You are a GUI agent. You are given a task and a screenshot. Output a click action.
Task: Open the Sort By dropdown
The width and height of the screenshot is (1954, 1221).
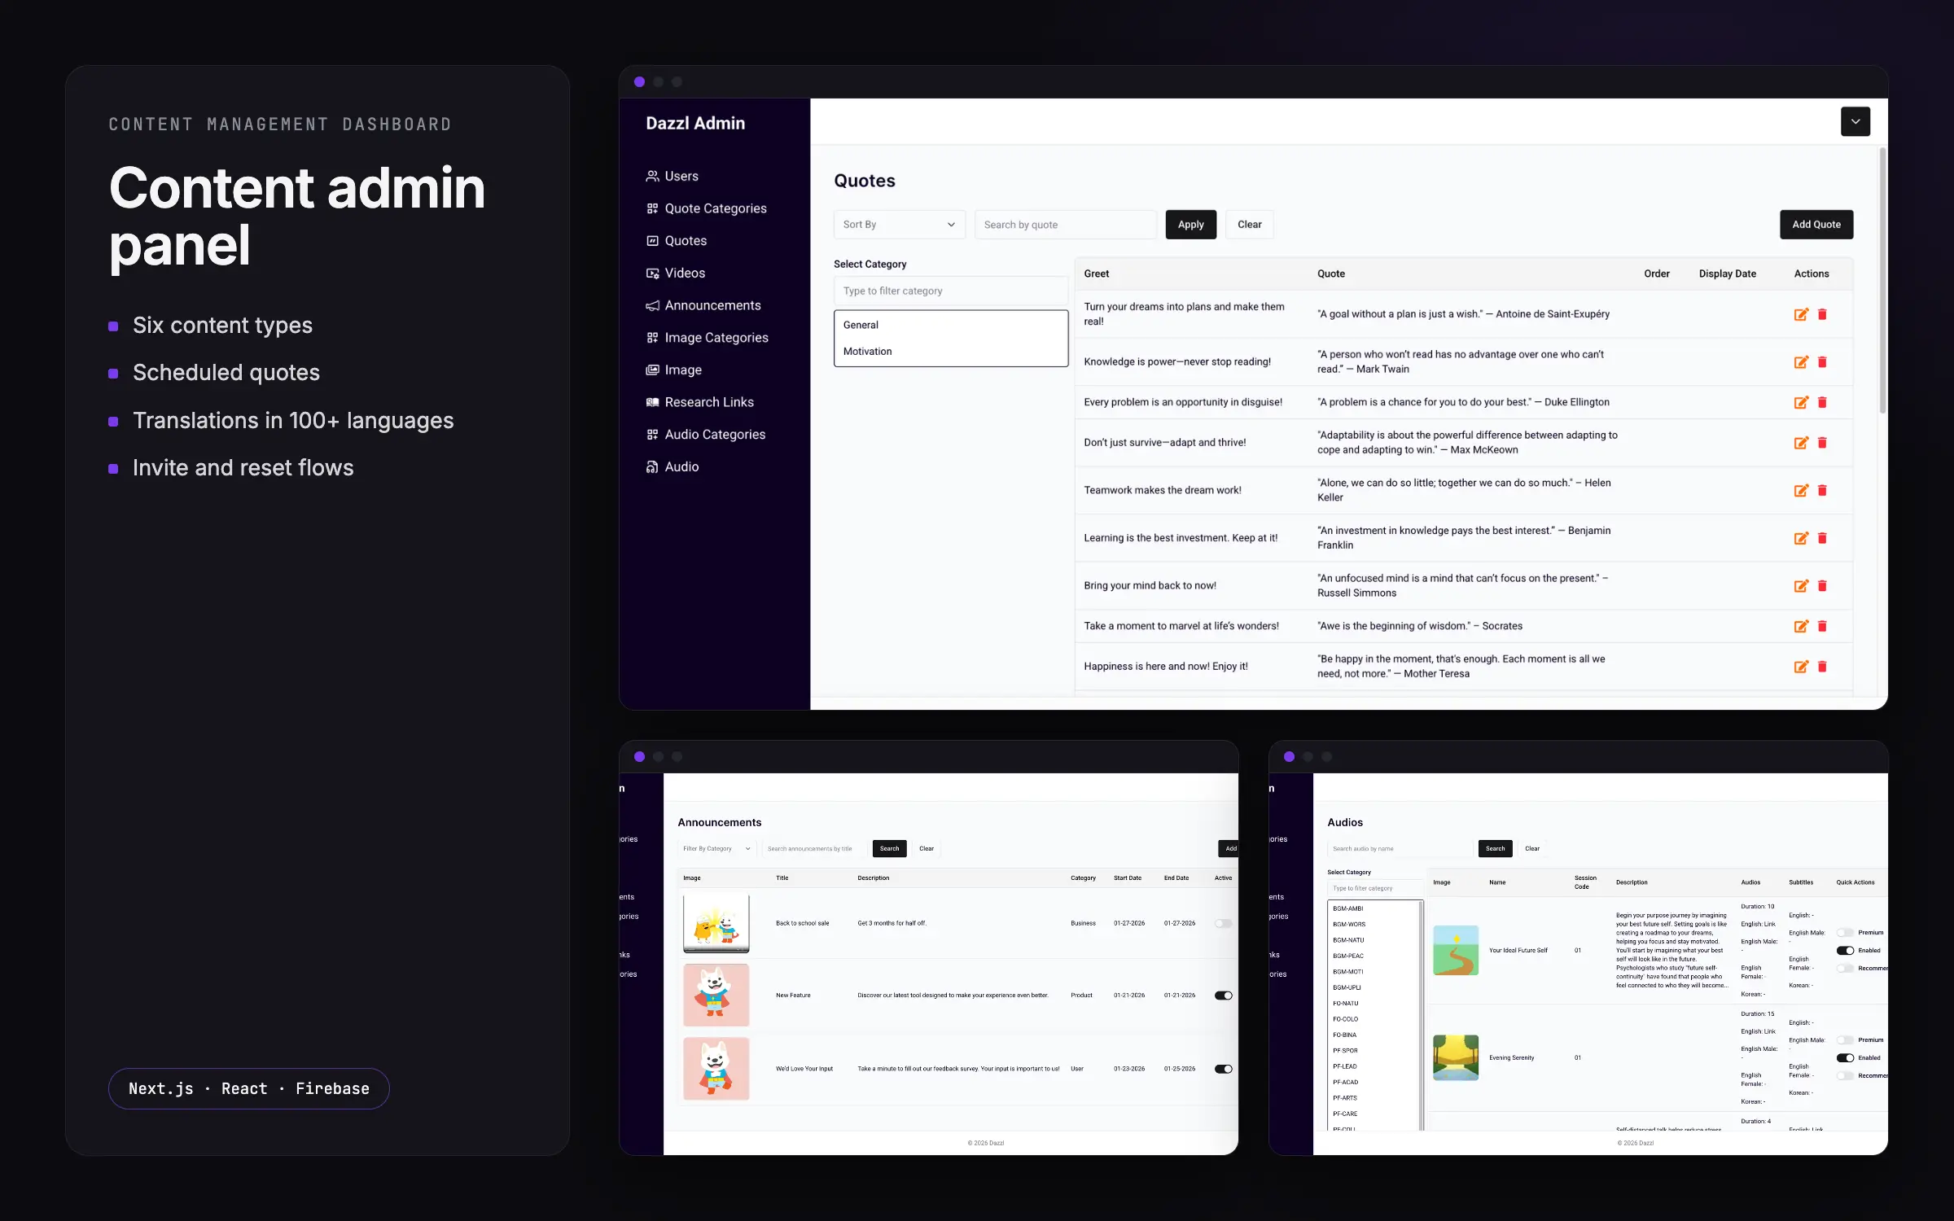point(899,225)
